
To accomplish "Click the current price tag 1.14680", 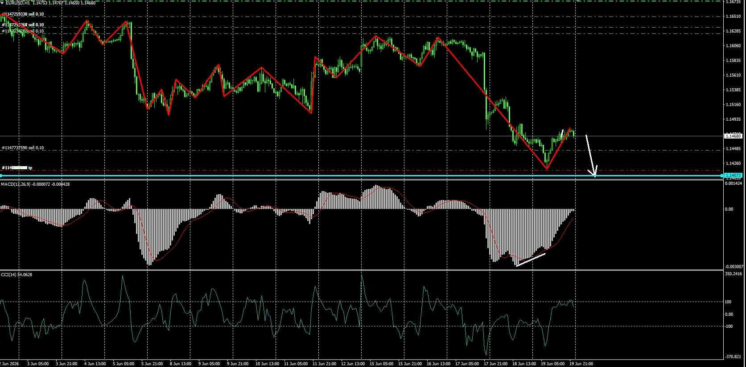I will tap(733, 136).
